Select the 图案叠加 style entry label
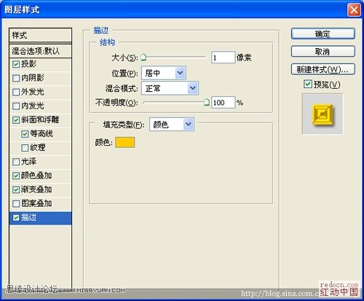Screen dimensions: 364x301 tap(36, 203)
